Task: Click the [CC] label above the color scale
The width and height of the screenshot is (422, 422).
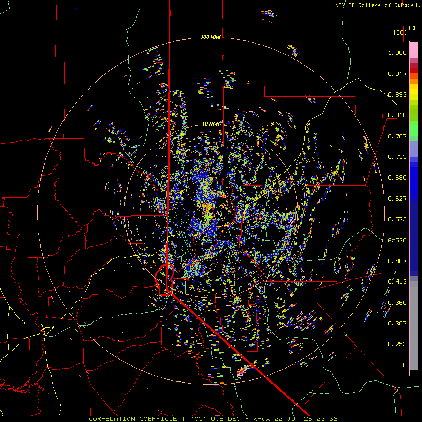Action: [x=400, y=32]
